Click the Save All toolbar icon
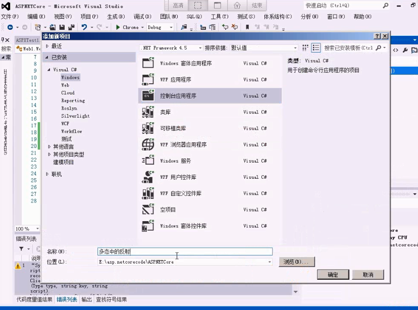 (71, 27)
